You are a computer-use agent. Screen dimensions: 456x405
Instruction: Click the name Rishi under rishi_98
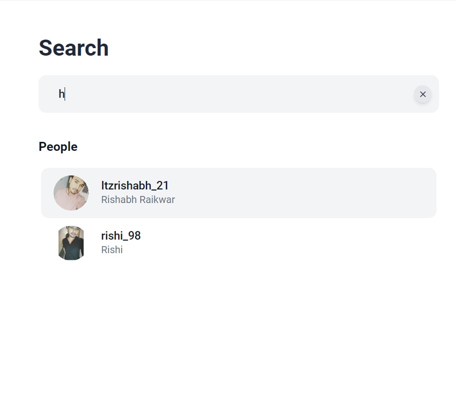point(112,250)
